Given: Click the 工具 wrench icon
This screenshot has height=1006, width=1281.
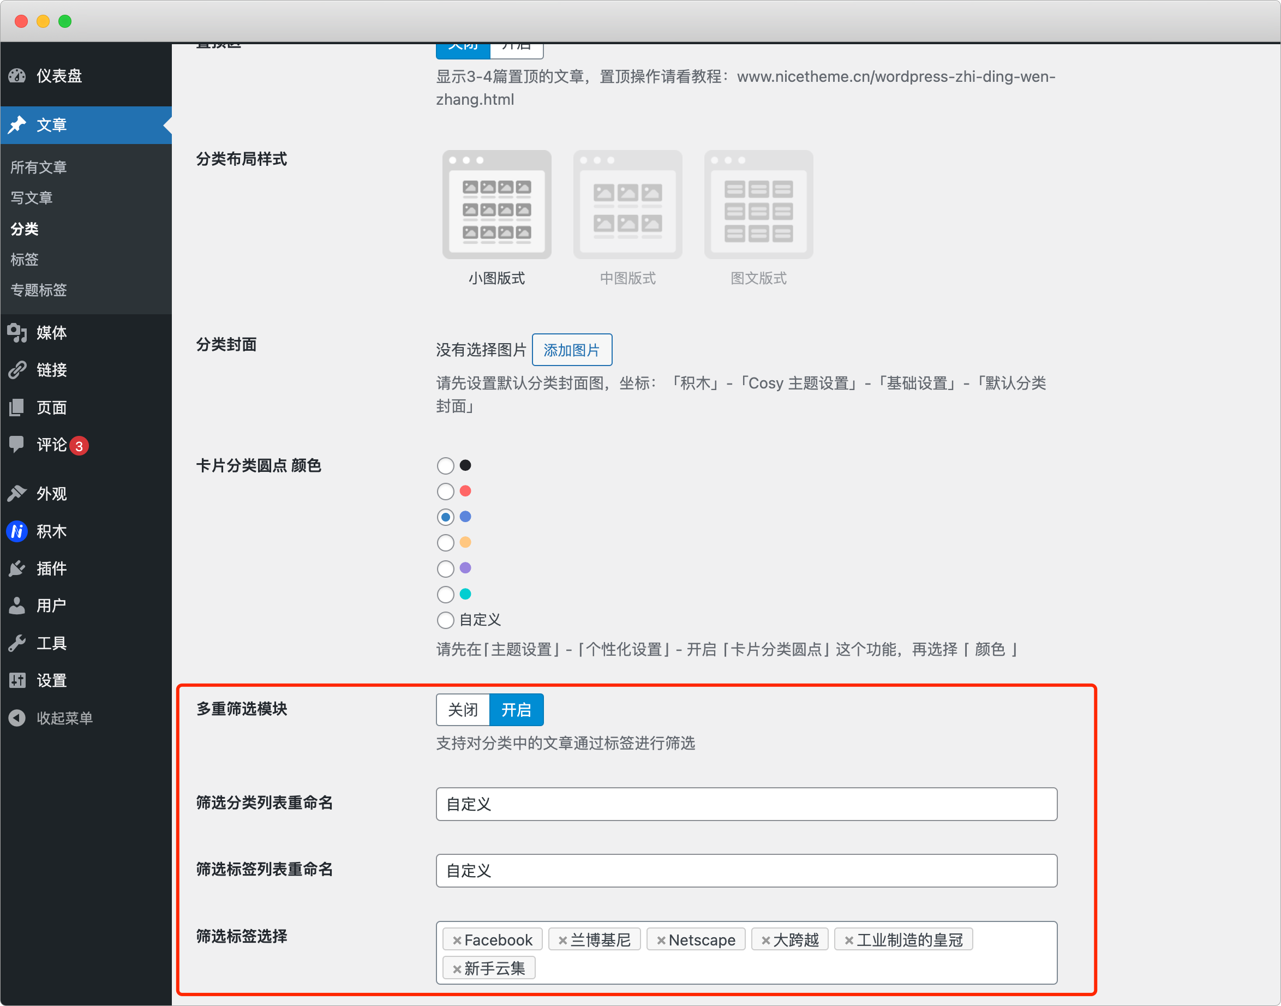Looking at the screenshot, I should 17,643.
